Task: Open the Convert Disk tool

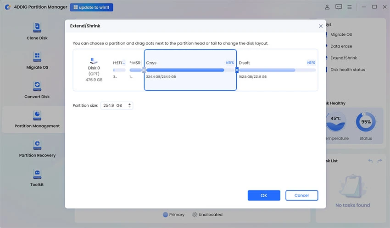Action: 37,86
